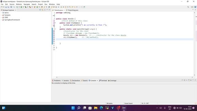Open the Window menu

pyautogui.click(x=52, y=4)
